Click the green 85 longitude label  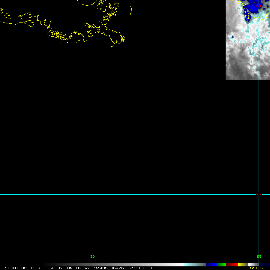[x=259, y=256]
